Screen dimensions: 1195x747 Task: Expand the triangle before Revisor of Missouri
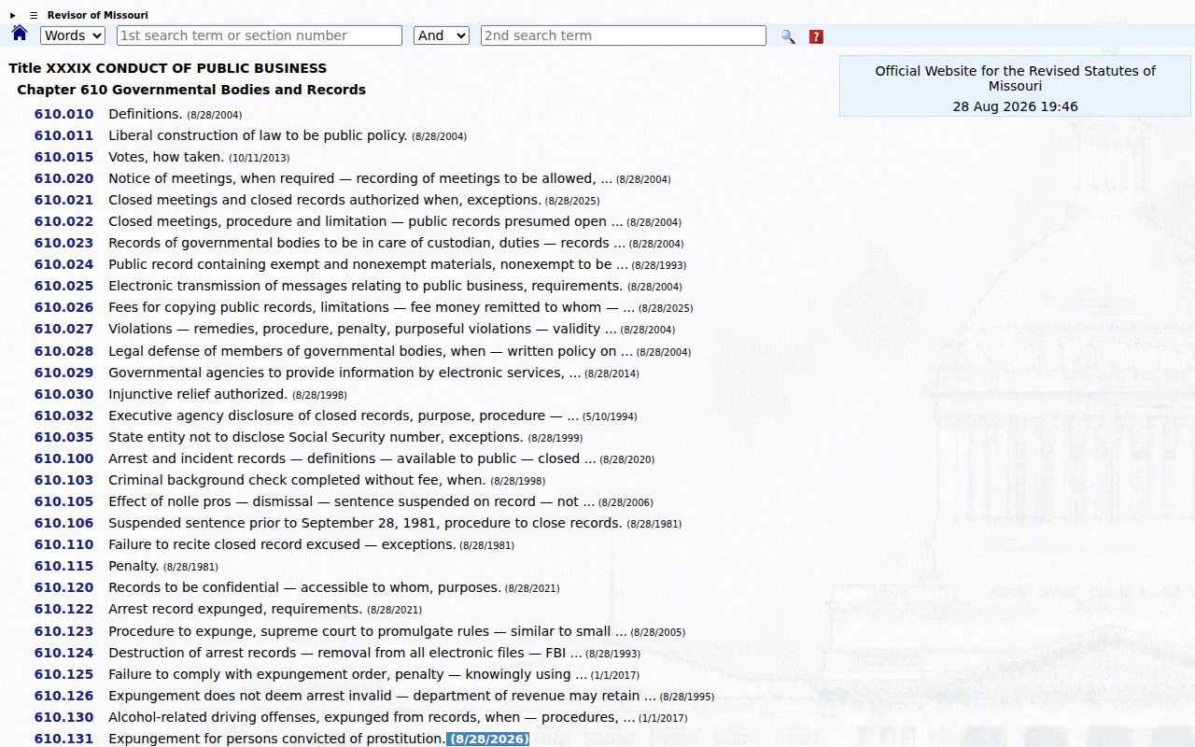point(13,15)
